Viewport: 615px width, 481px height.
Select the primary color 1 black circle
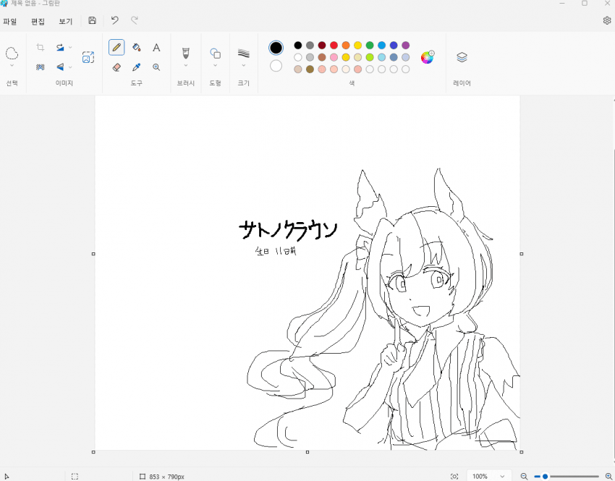276,48
